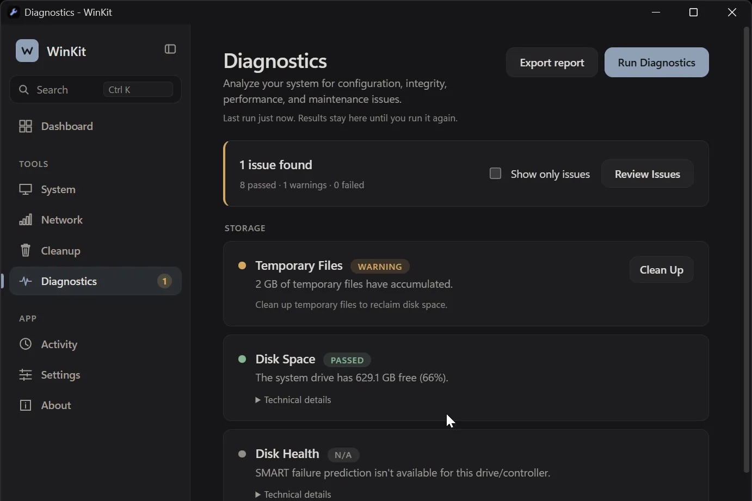The width and height of the screenshot is (752, 501).
Task: Click the green status dot for Disk Space
Action: click(x=242, y=359)
